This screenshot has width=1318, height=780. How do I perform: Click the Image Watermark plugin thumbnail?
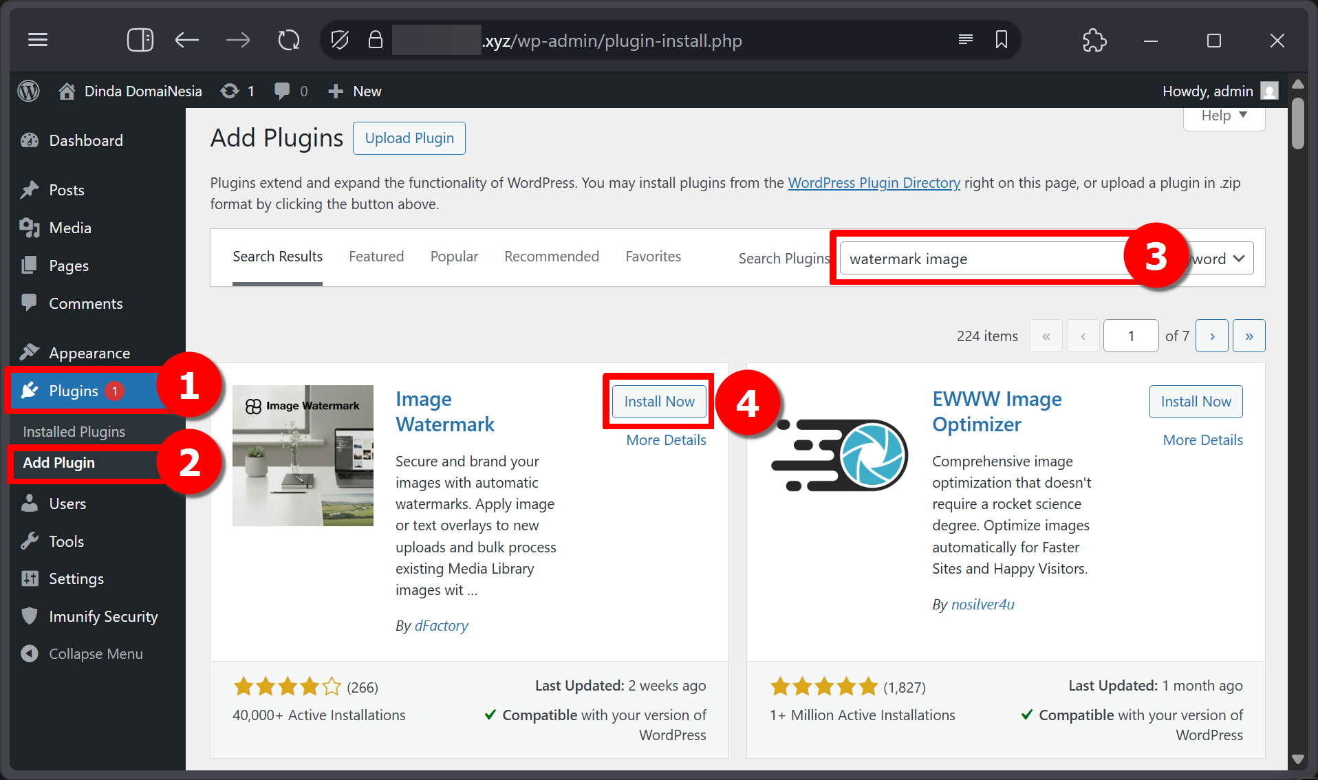pos(303,455)
